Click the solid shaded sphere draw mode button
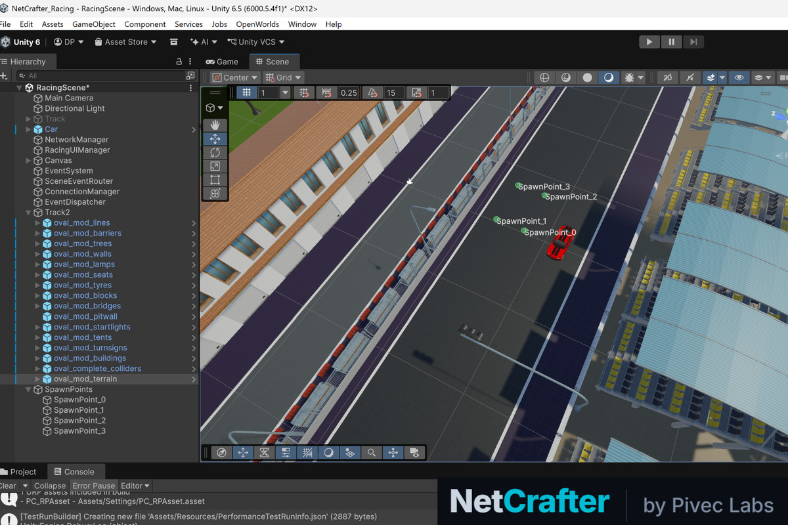Screen dimensions: 788x525 [x=587, y=77]
